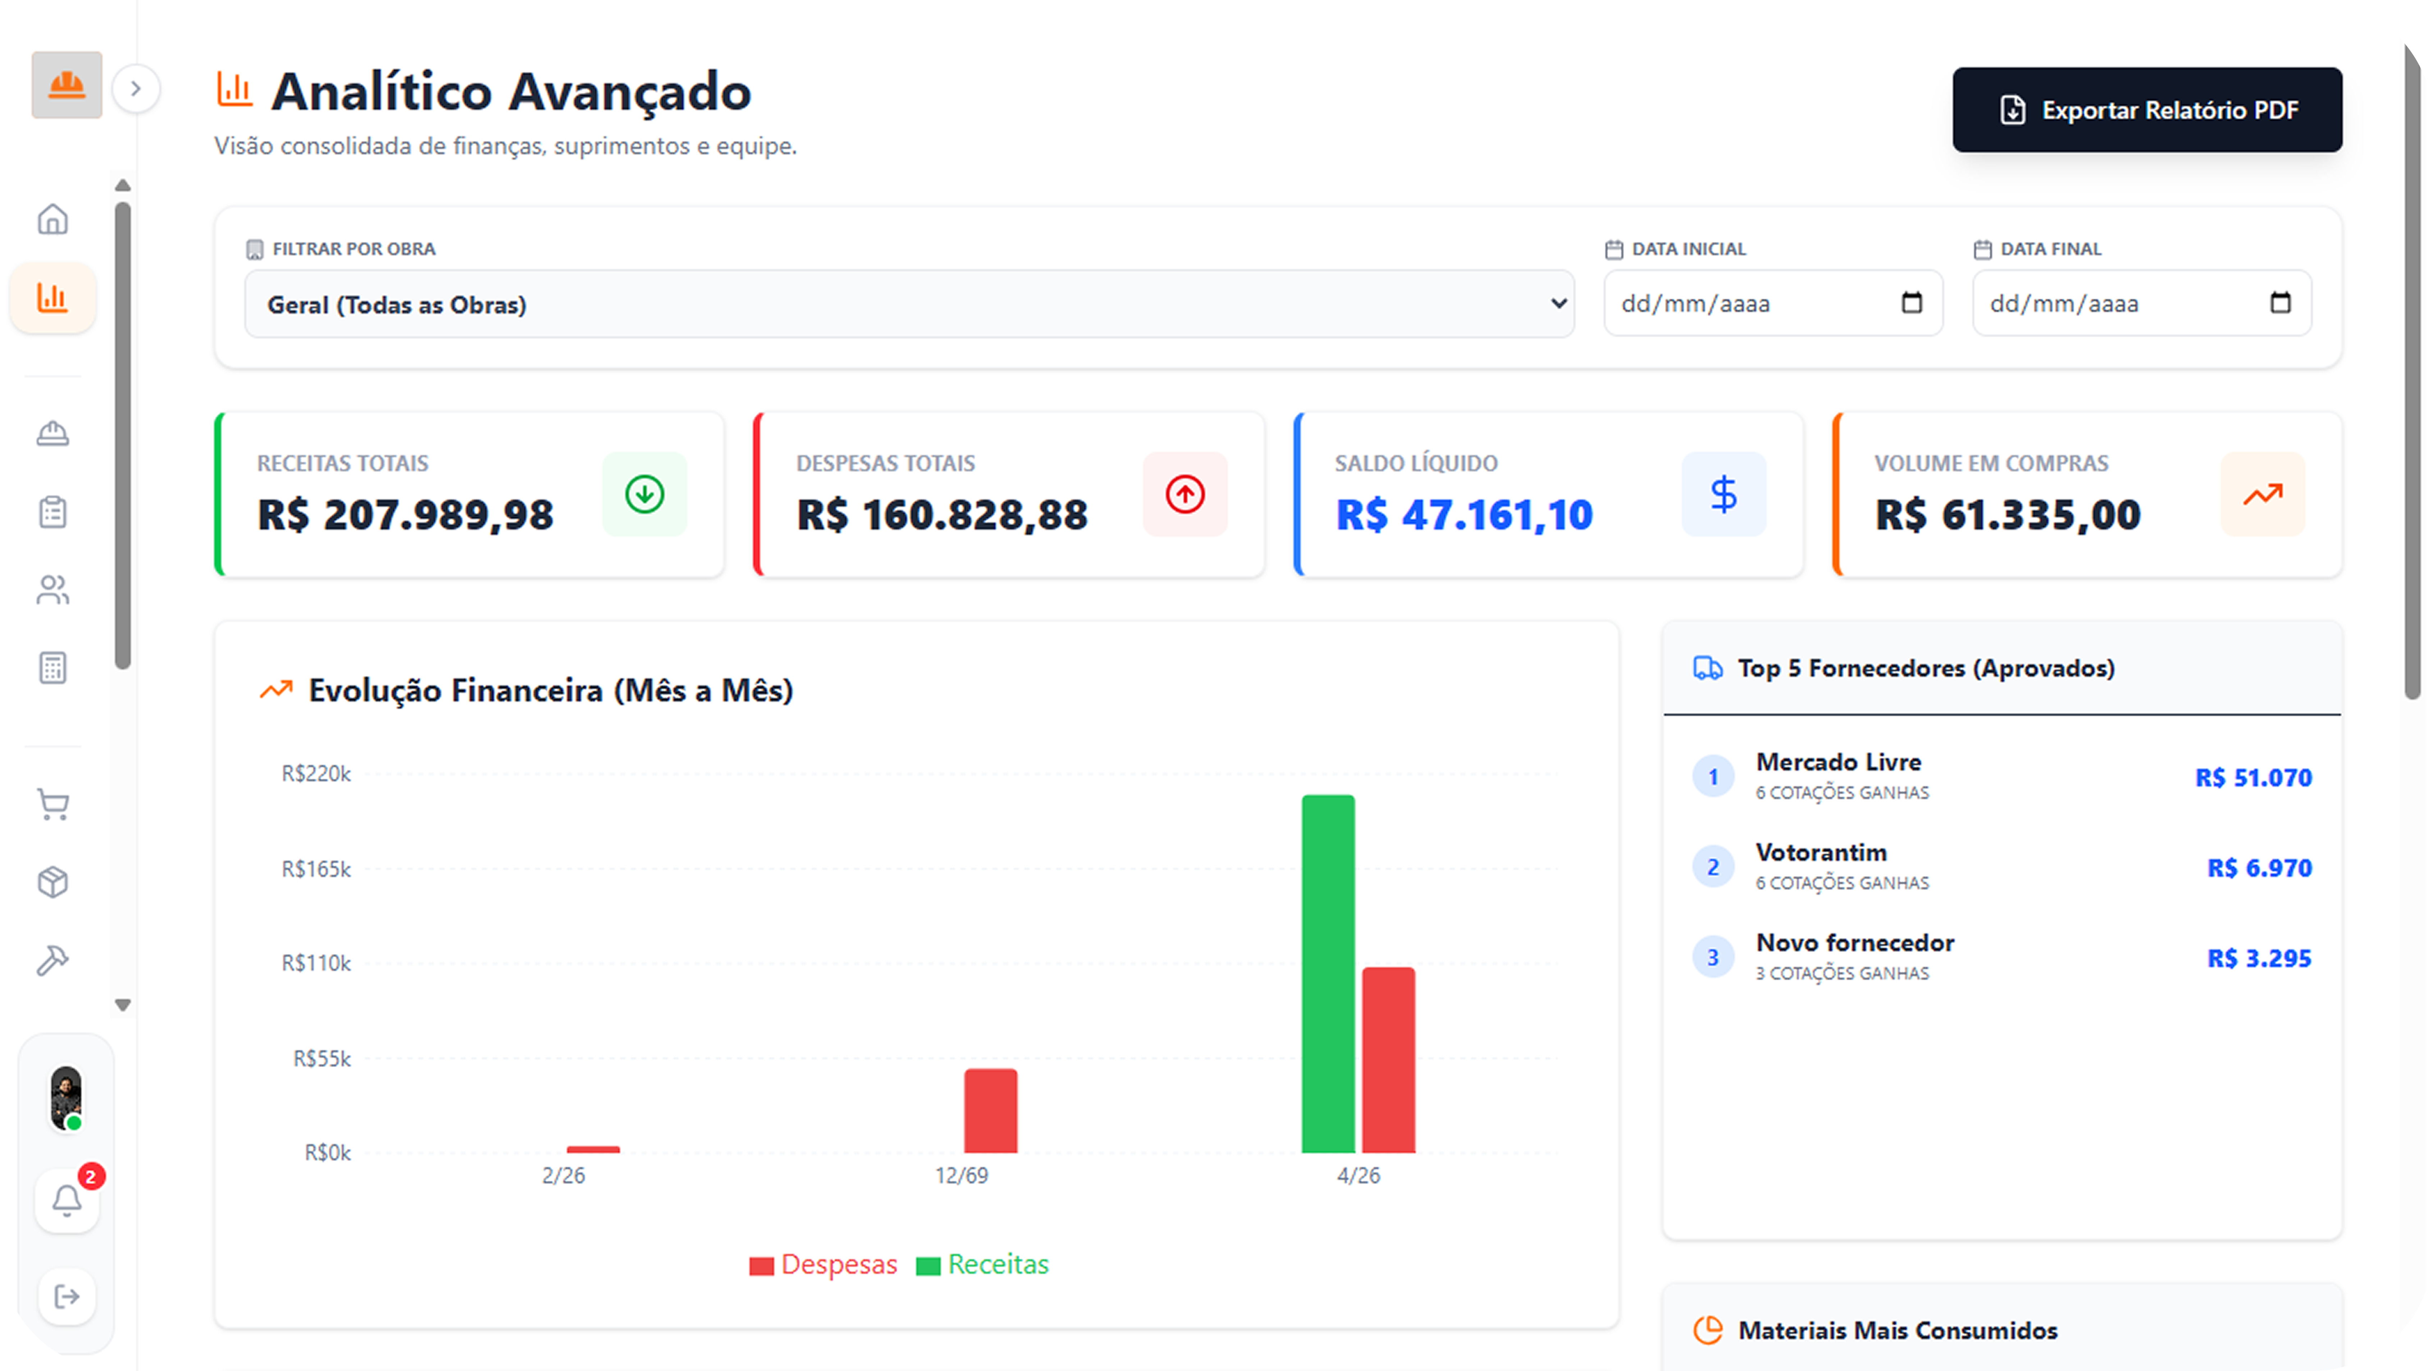Open calendar picker for Data Inicial
The height and width of the screenshot is (1371, 2433).
coord(1912,302)
